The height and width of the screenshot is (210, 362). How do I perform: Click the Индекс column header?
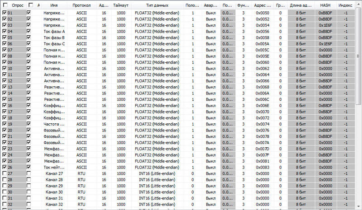tap(345, 5)
